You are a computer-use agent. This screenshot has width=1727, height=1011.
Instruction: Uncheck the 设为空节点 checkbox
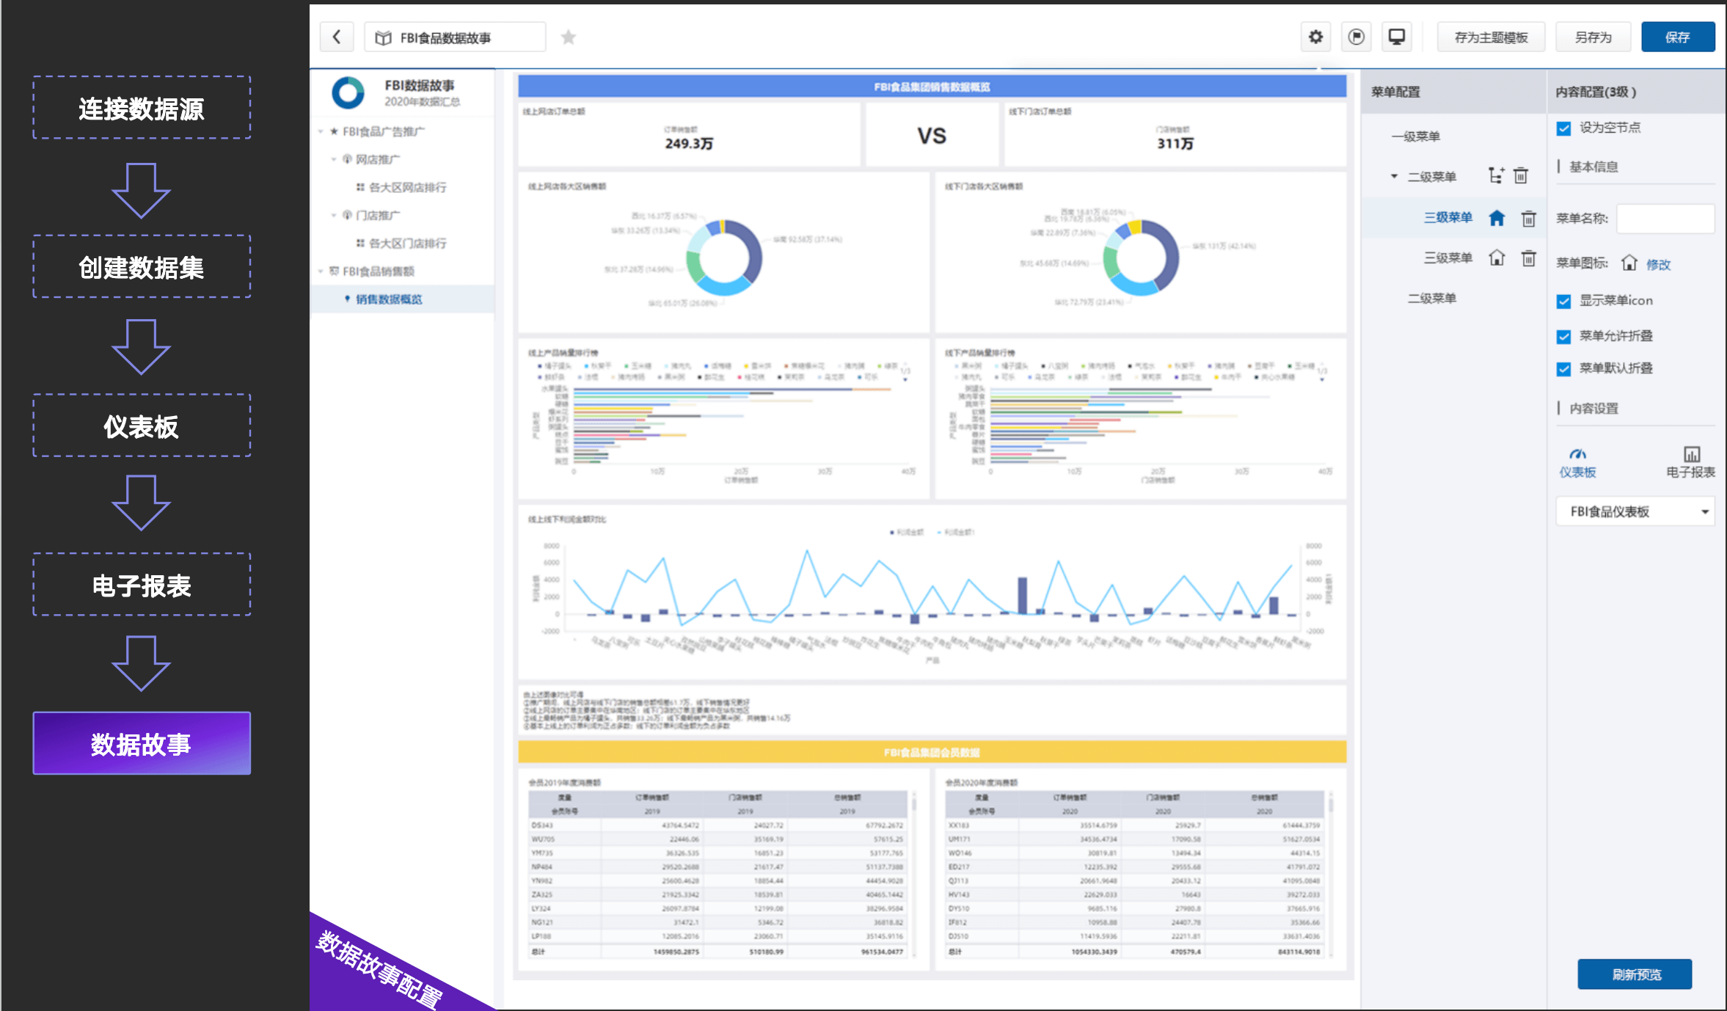pos(1563,128)
